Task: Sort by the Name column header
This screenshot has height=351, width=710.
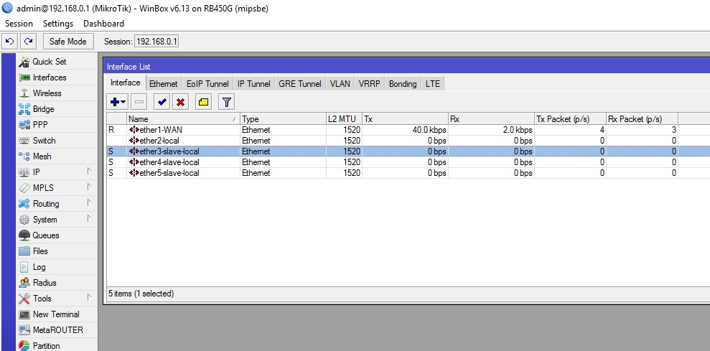Action: point(183,119)
